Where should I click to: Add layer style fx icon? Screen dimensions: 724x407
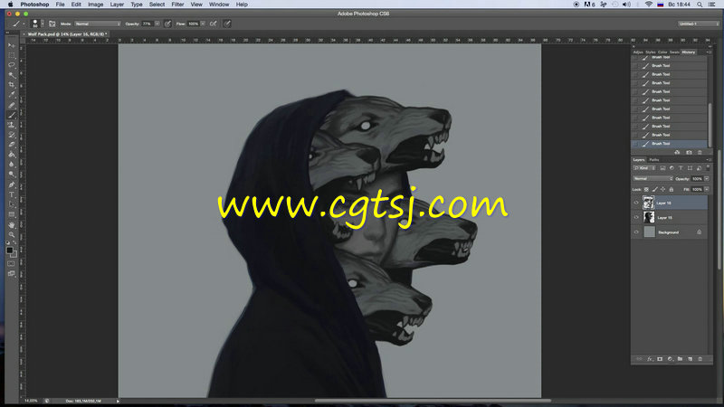pos(650,359)
